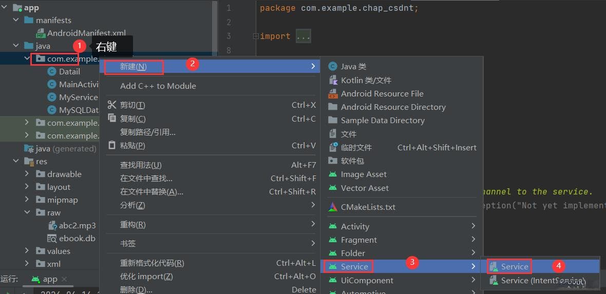Expand the drawable folder

pyautogui.click(x=27, y=174)
